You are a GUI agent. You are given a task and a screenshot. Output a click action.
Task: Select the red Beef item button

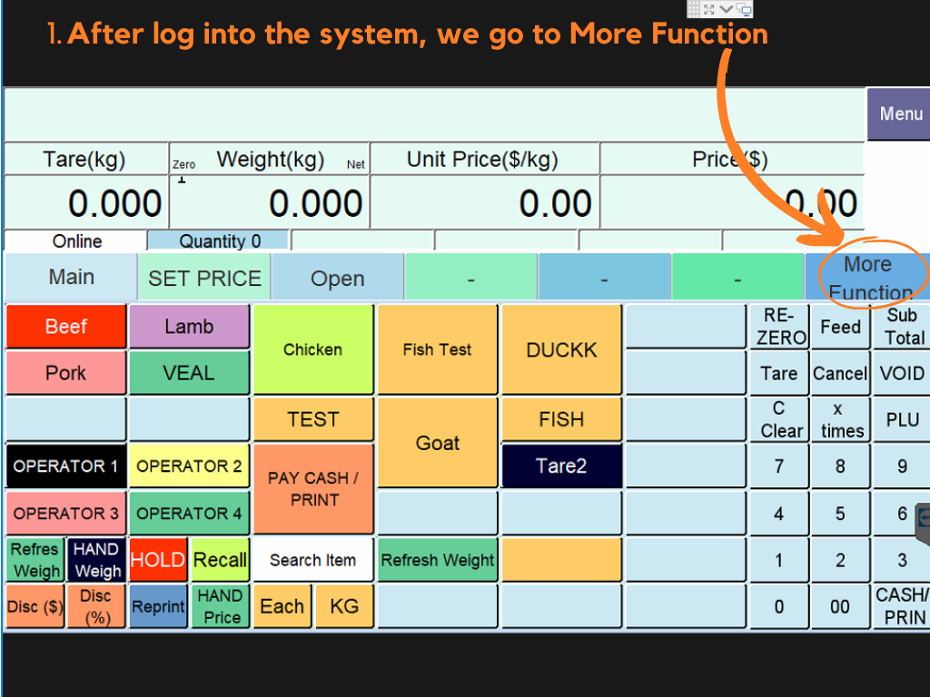coord(65,327)
